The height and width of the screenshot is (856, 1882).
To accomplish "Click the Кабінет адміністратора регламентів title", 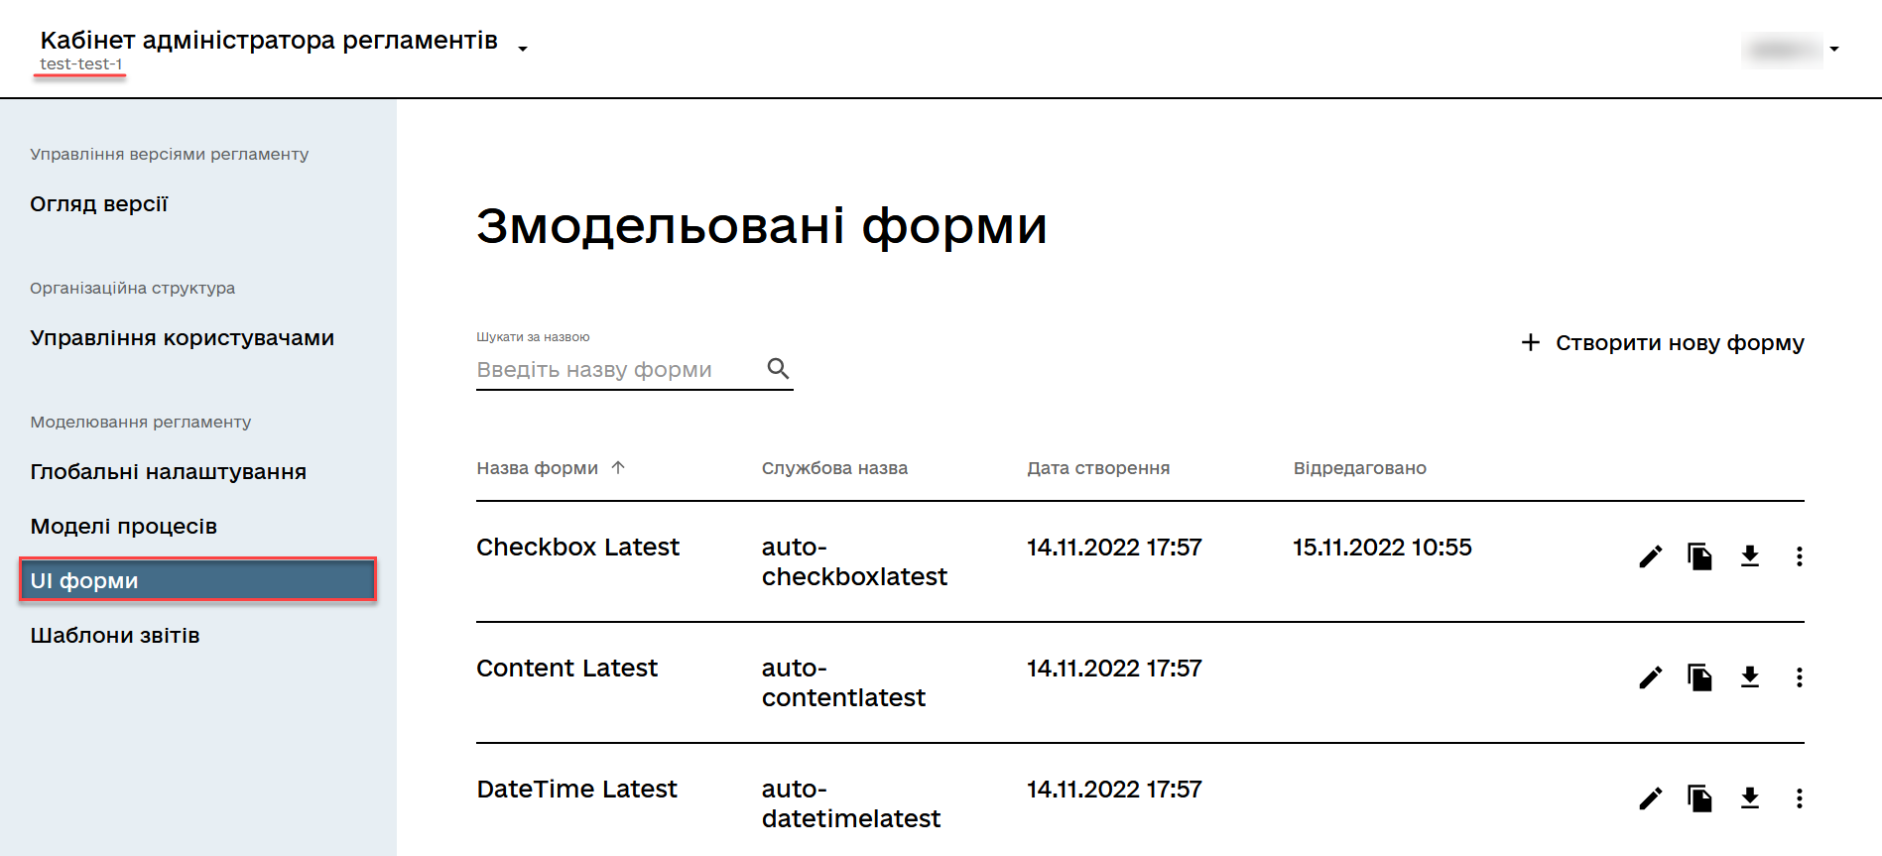I will click(269, 41).
